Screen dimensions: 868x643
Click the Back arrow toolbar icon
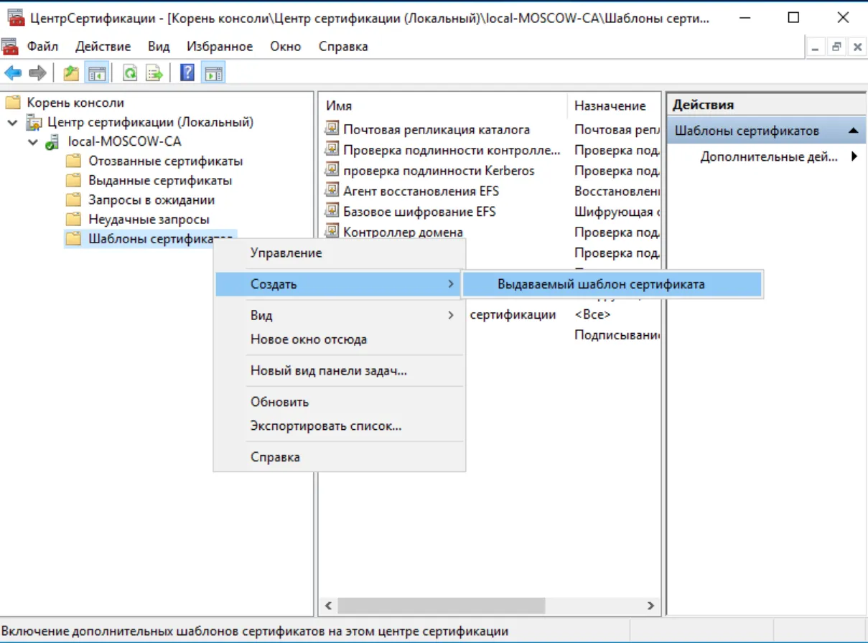click(x=13, y=72)
